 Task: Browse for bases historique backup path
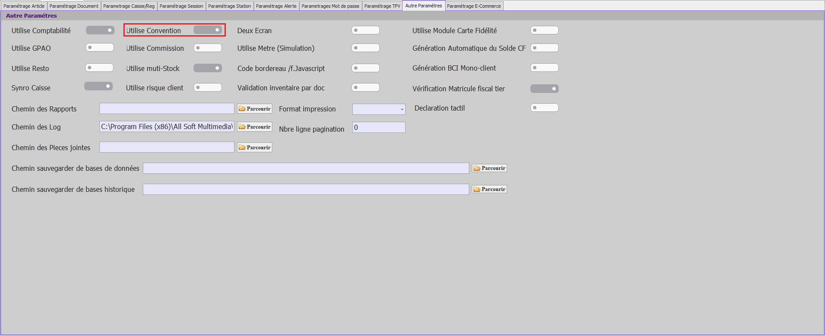pos(489,189)
